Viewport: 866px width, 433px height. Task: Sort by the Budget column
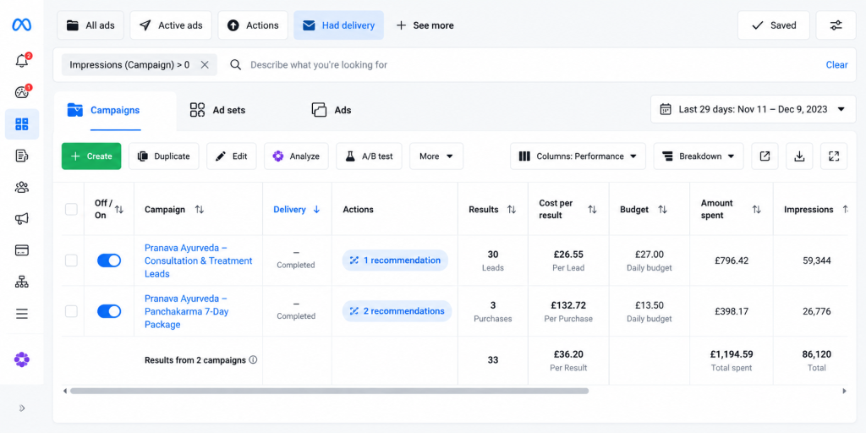663,210
